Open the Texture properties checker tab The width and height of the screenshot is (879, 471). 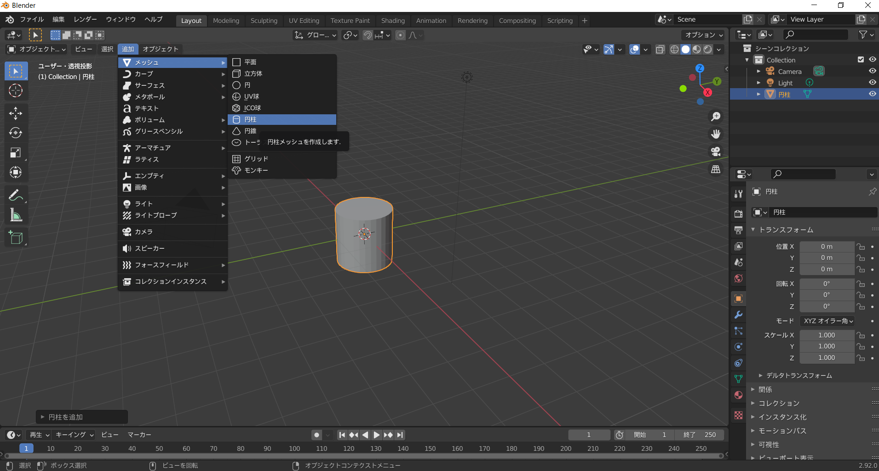[x=738, y=415]
